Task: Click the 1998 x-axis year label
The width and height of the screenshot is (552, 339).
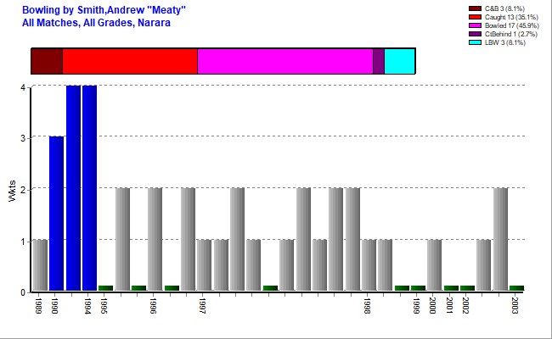Action: coord(367,306)
